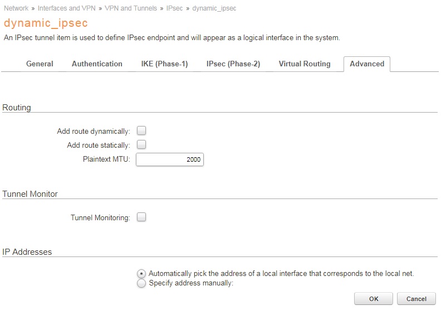Open the General tab

40,64
